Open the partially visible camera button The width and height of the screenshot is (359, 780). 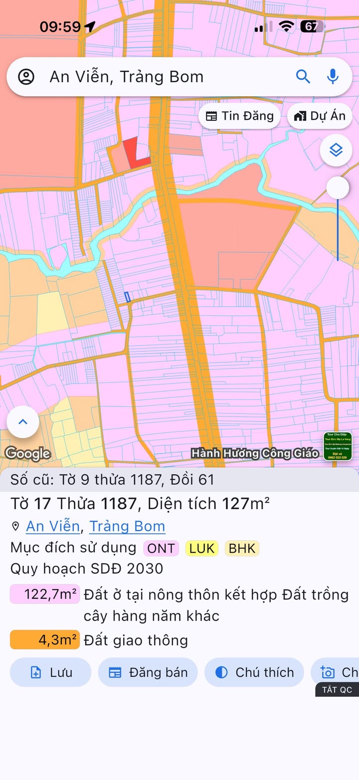335,672
